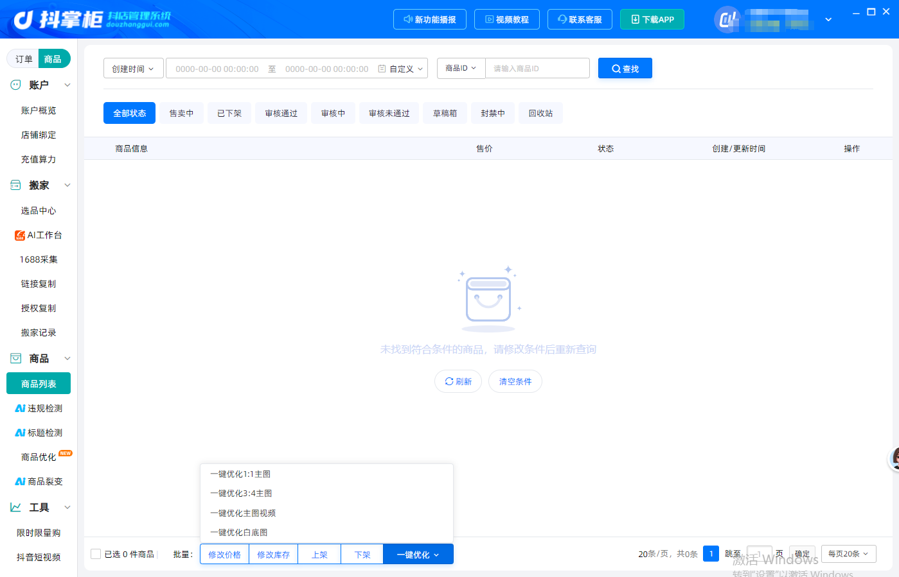Switch to the 草稿箱 status tab

coord(445,113)
